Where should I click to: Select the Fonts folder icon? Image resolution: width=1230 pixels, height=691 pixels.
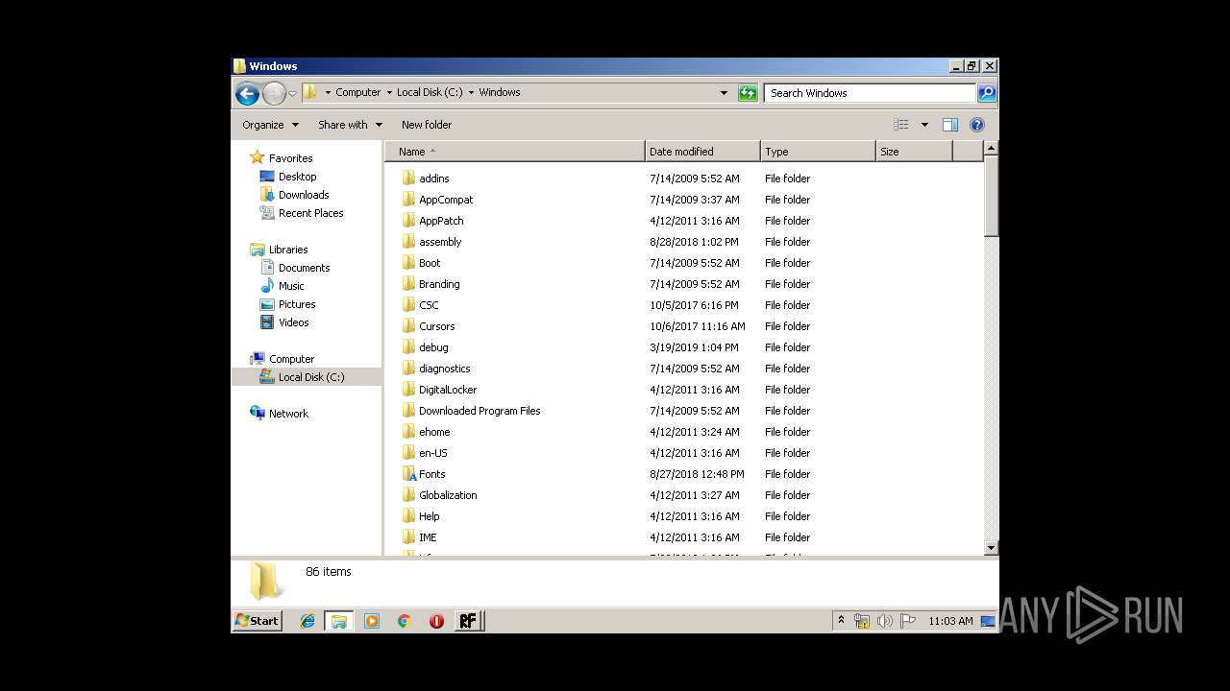click(408, 474)
